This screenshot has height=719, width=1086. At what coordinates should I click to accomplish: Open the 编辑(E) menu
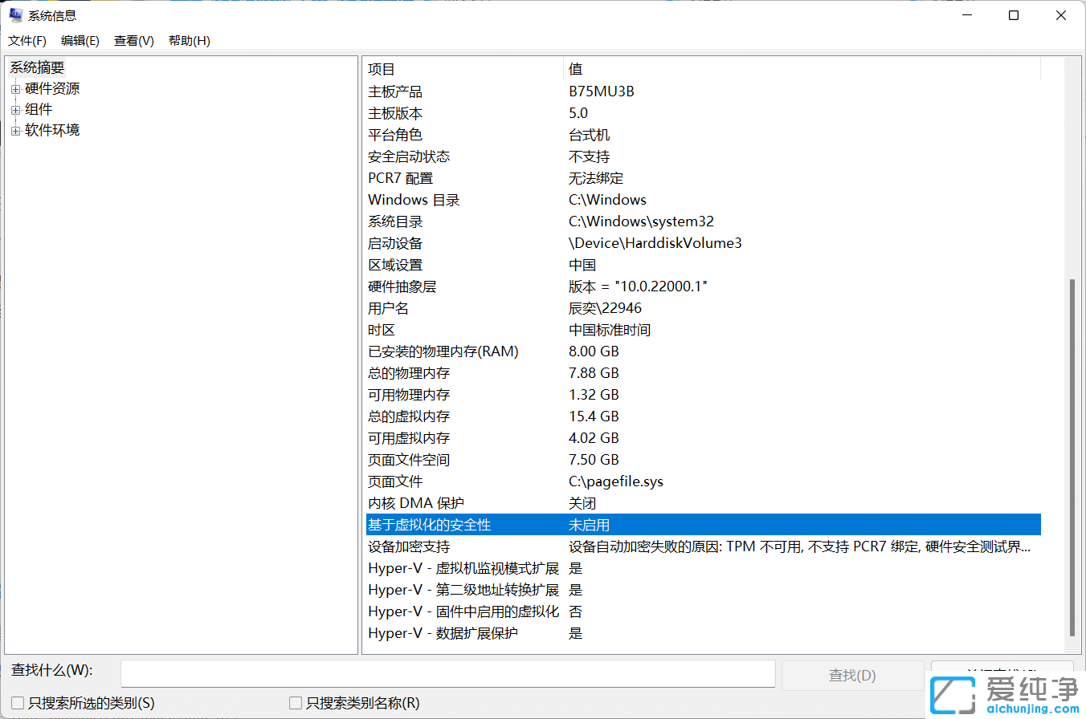pyautogui.click(x=80, y=41)
